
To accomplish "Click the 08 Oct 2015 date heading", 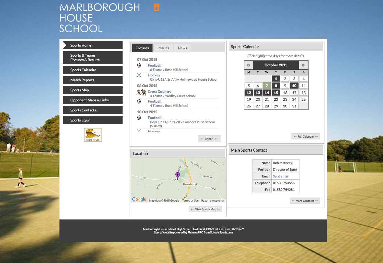I will point(147,86).
